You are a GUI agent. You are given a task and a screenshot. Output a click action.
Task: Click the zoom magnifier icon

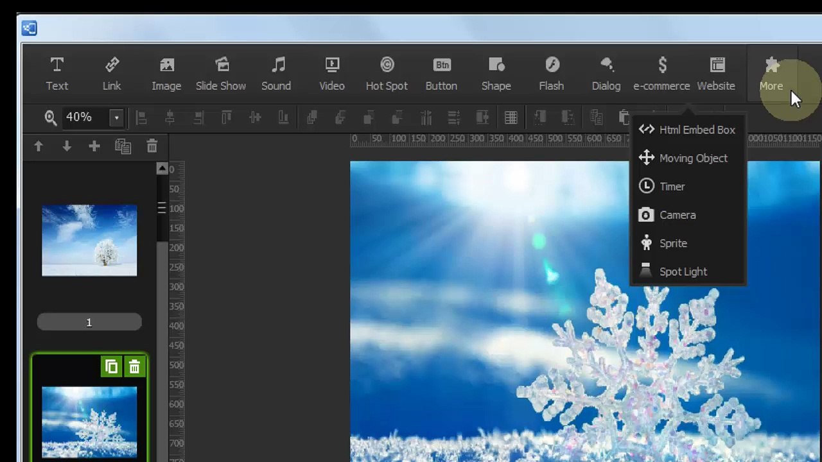coord(51,117)
